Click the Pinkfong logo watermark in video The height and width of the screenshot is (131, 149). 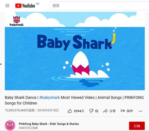[16, 21]
